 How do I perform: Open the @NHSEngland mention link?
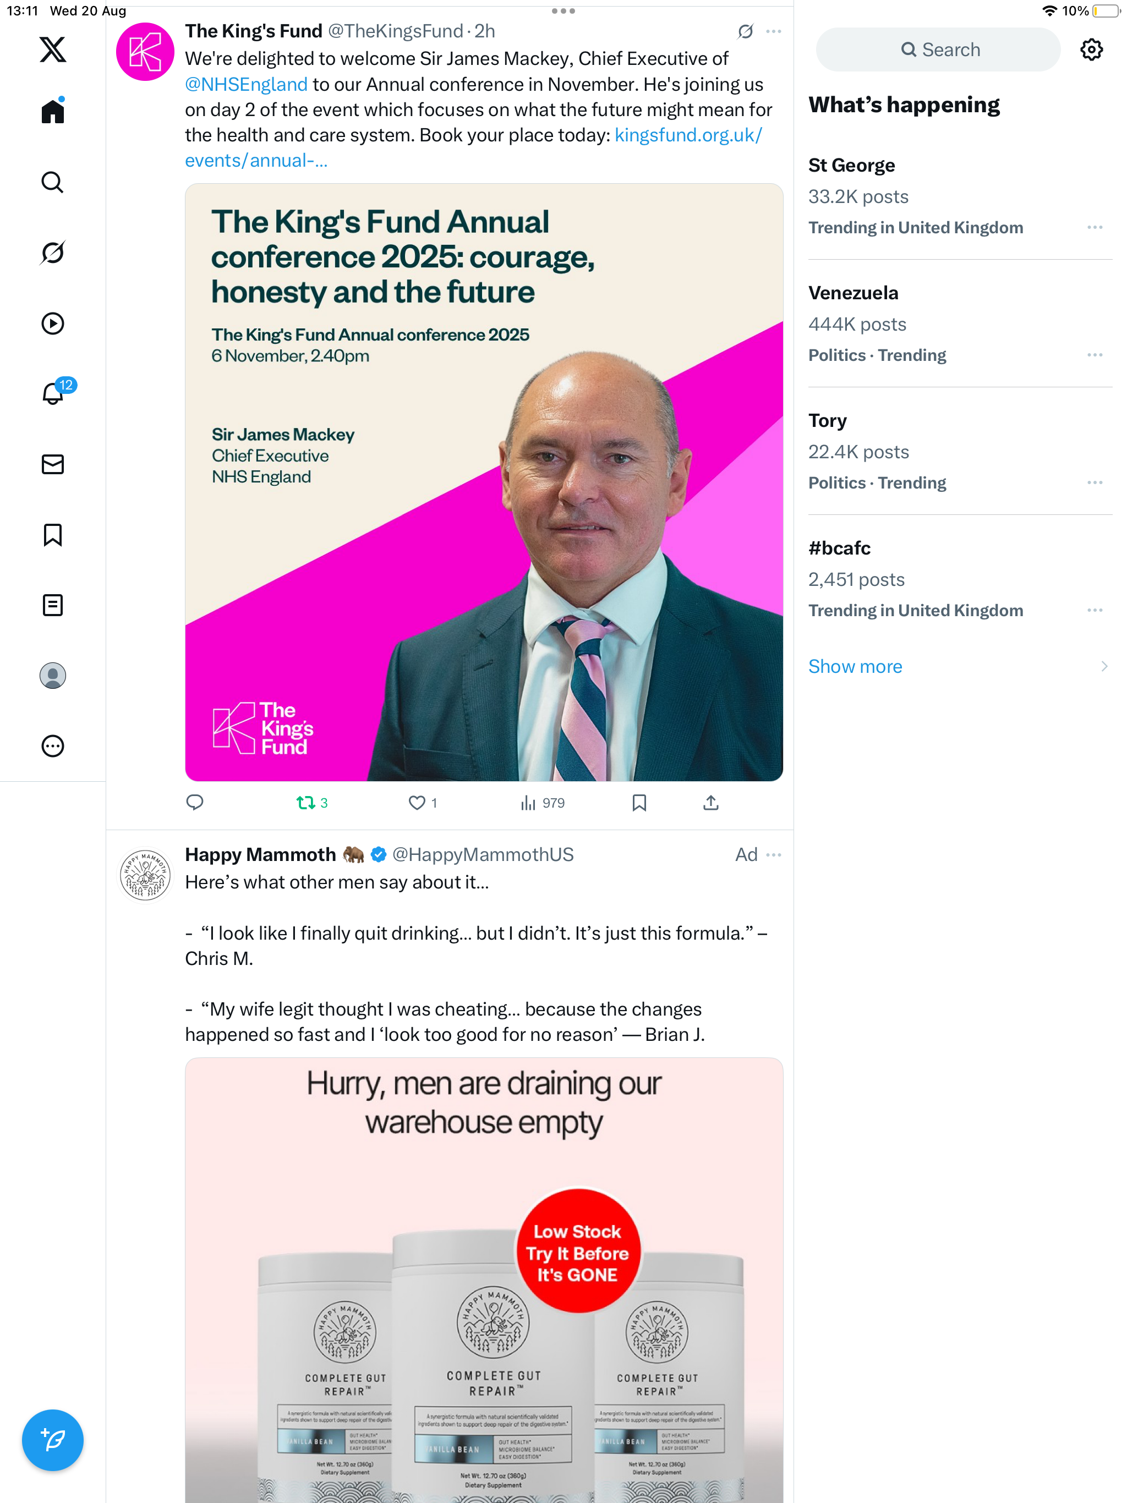246,84
